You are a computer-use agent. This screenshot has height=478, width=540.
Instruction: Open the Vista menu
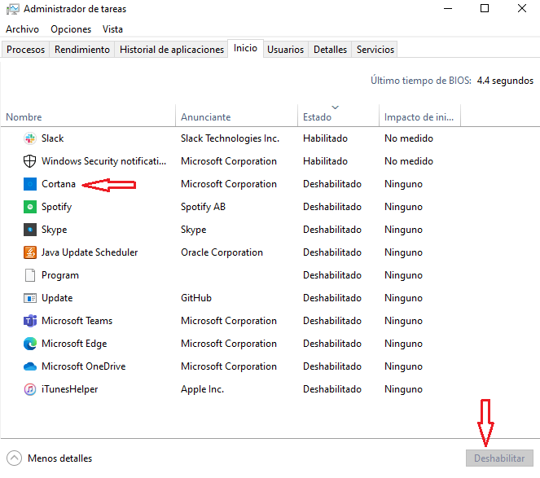click(x=112, y=29)
